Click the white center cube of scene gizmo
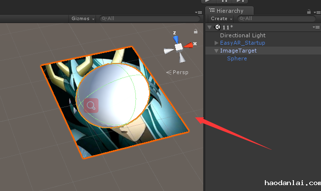Viewport: 321px width, 191px height. point(179,47)
